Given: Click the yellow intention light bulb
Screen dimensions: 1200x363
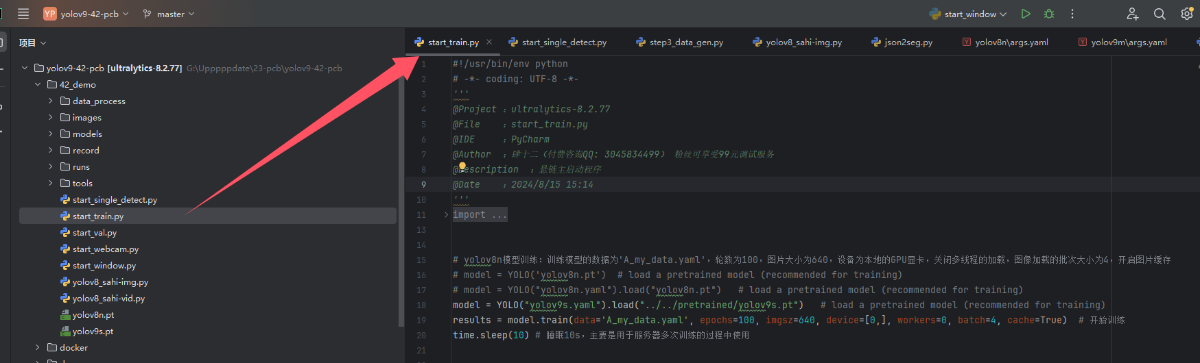Looking at the screenshot, I should coord(462,166).
